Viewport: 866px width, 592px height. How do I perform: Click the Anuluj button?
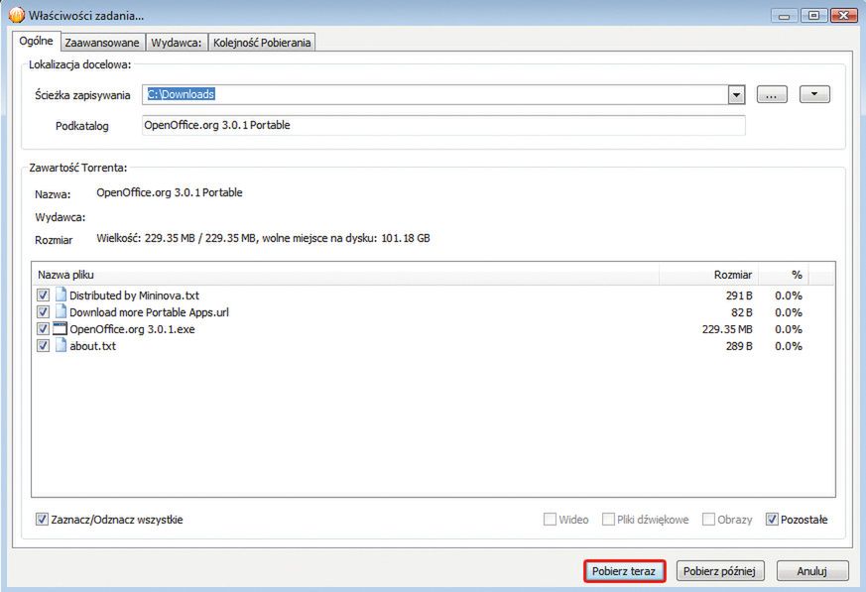811,571
